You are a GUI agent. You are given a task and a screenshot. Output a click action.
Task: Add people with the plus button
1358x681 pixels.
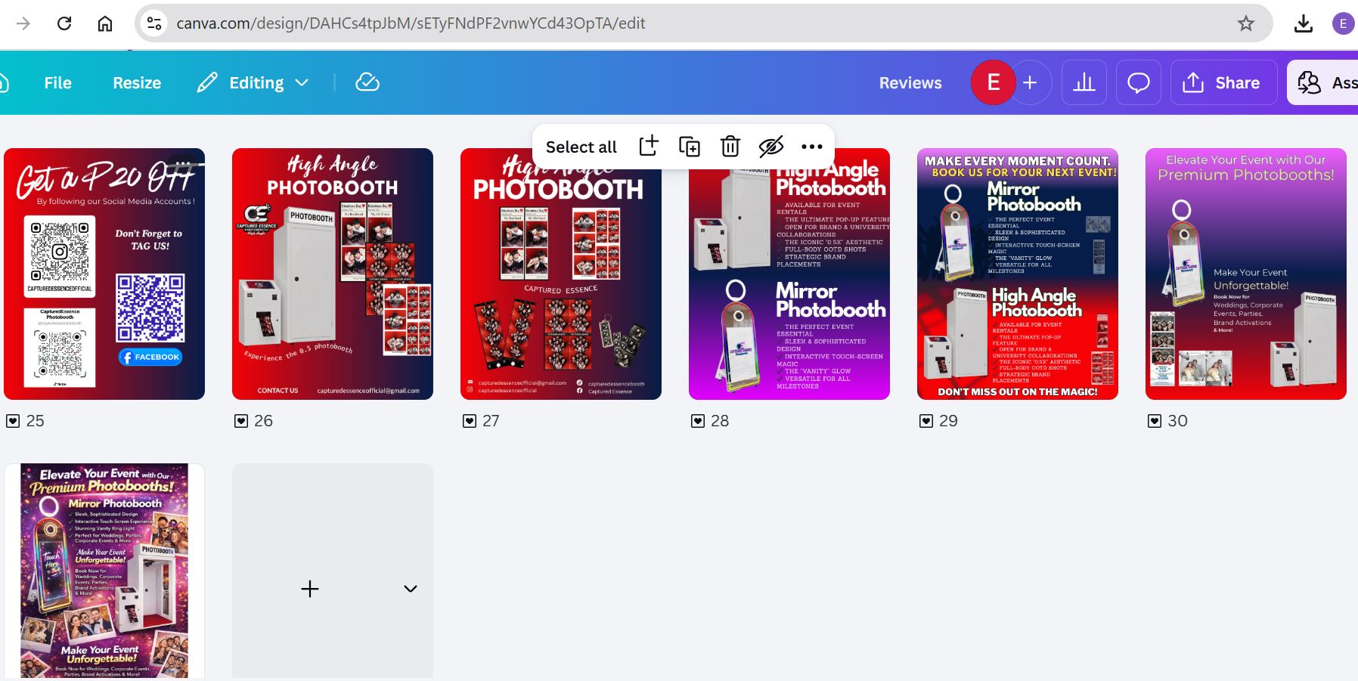tap(1030, 82)
